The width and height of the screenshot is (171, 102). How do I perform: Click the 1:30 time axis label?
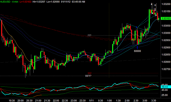(118, 100)
